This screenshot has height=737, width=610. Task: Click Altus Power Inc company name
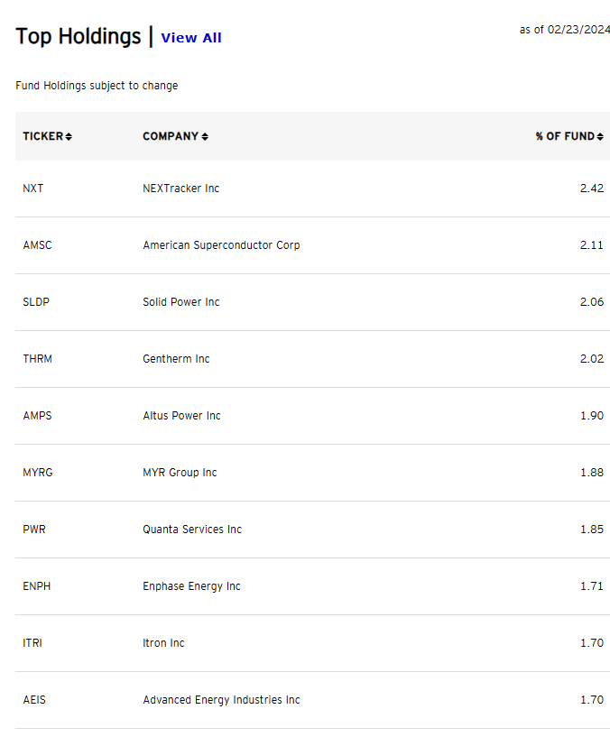pos(181,416)
